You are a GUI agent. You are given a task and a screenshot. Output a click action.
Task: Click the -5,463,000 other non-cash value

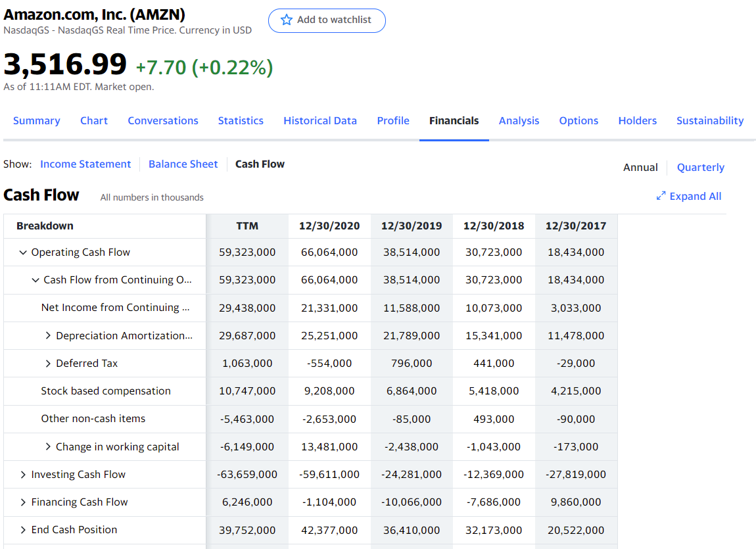coord(247,419)
